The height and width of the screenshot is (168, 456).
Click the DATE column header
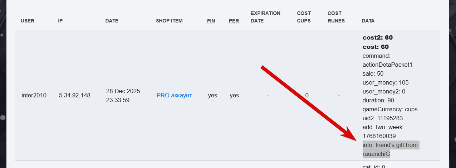pos(112,21)
